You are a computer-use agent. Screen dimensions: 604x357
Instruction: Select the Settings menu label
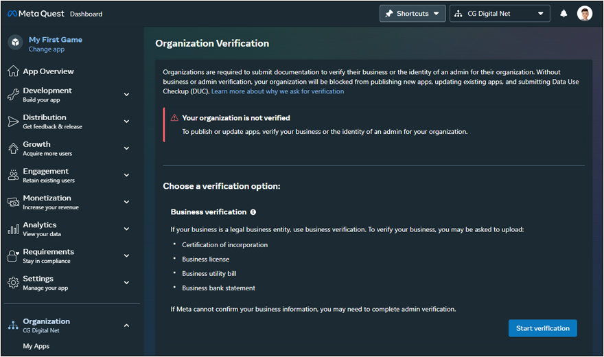(38, 279)
